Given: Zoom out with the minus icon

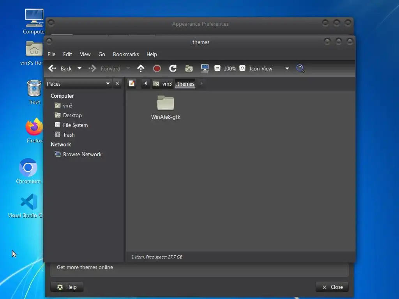Looking at the screenshot, I should click(217, 68).
